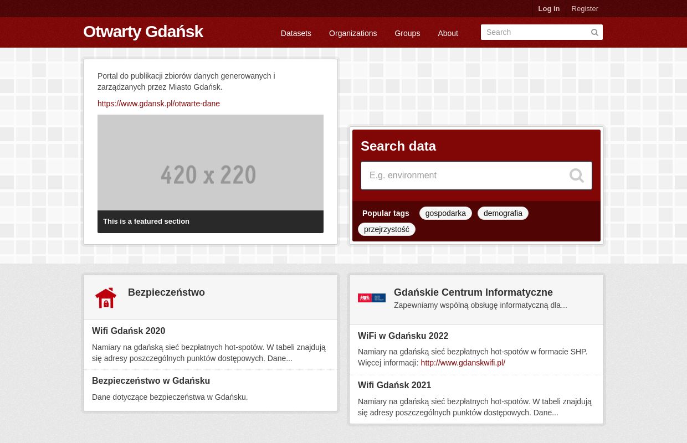The image size is (687, 443).
Task: Select the przejrzystość tag
Action: tap(387, 229)
